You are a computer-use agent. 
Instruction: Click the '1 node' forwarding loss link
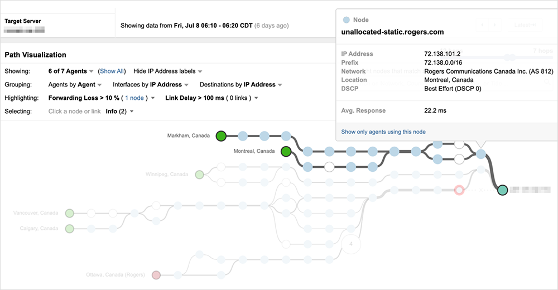tap(134, 98)
